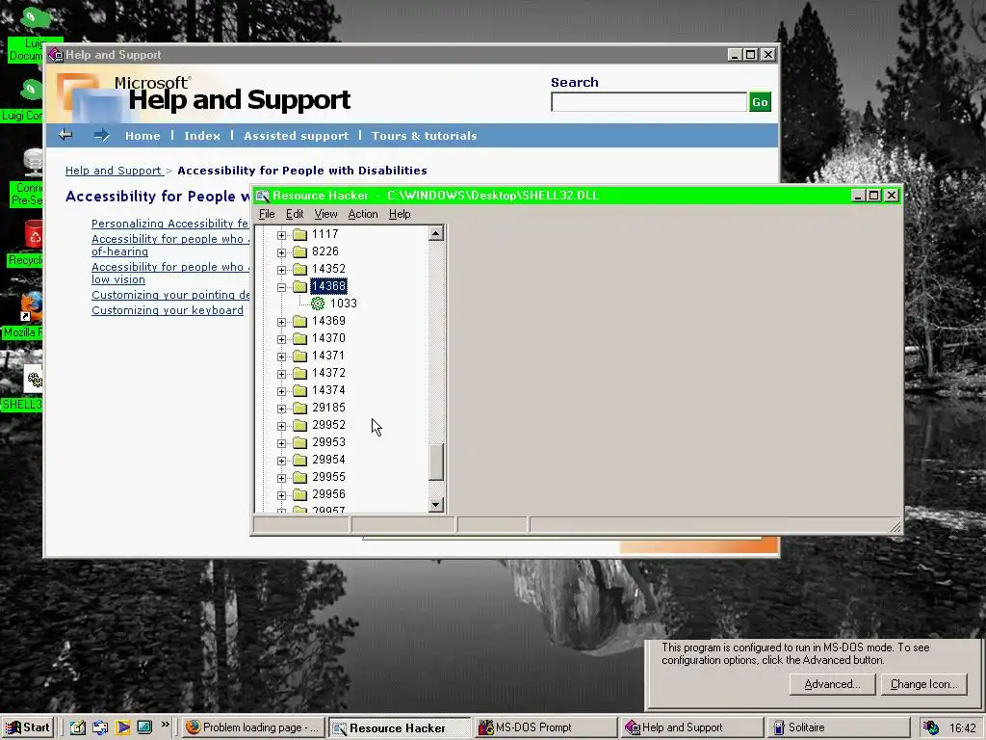Go to Home in Help and Support

tap(143, 135)
